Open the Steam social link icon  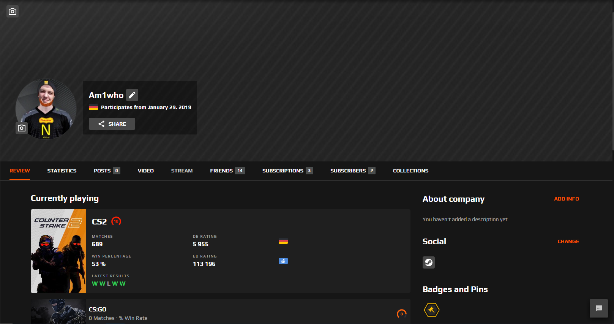click(429, 262)
